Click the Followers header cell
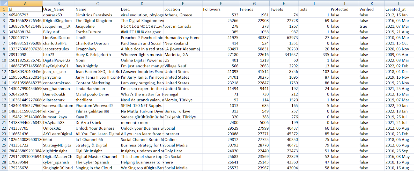Viewport: 414px width, 171px height. click(x=220, y=9)
